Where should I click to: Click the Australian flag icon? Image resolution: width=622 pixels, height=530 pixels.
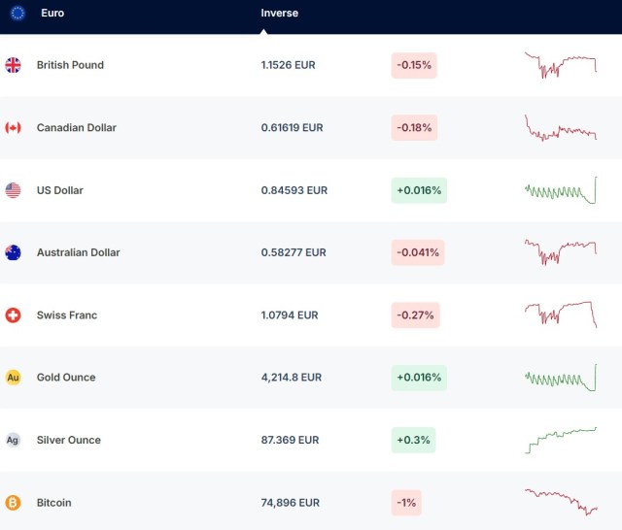tap(13, 252)
